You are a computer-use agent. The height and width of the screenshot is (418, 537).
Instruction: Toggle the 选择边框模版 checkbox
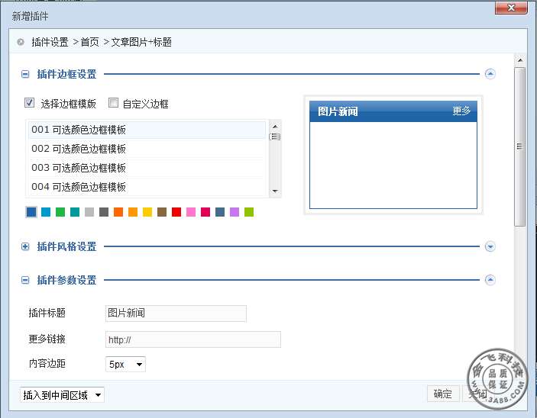pyautogui.click(x=30, y=103)
